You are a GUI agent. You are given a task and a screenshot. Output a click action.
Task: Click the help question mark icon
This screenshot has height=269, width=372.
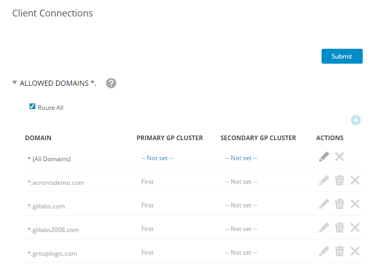tap(111, 83)
